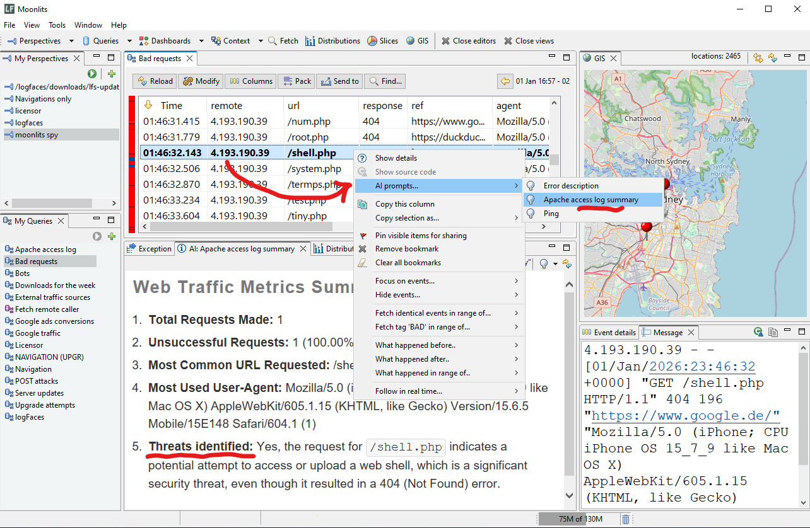Image resolution: width=810 pixels, height=528 pixels.
Task: Choose 'Show details' from context menu
Action: pyautogui.click(x=396, y=158)
